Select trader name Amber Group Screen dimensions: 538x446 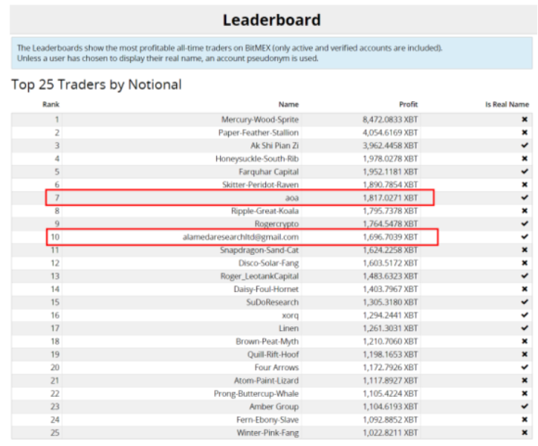click(x=274, y=406)
